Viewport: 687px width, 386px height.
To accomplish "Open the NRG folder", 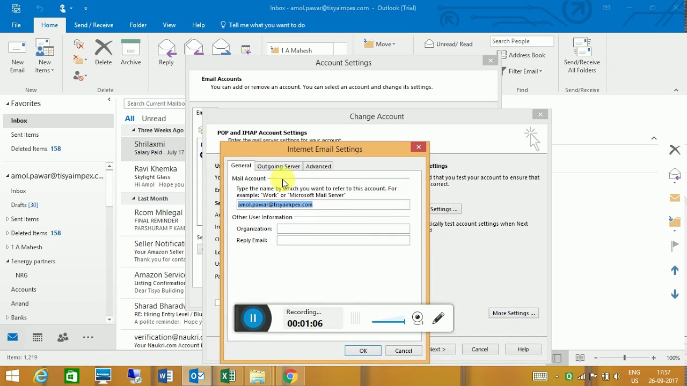I will pyautogui.click(x=21, y=275).
